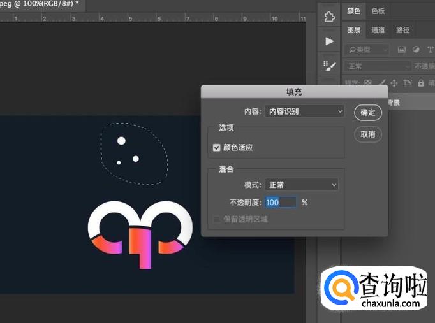The image size is (435, 323).
Task: Open the layer filter 类型 dropdown
Action: pos(367,49)
